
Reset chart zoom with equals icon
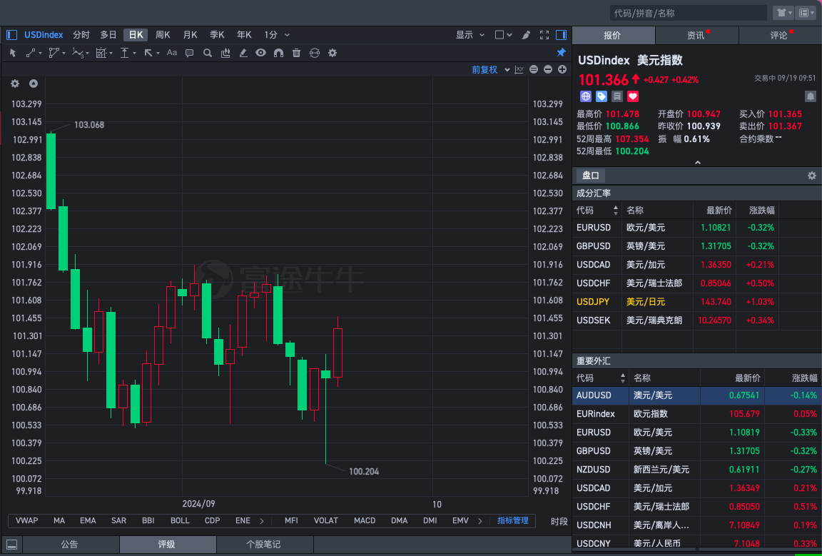pyautogui.click(x=534, y=69)
